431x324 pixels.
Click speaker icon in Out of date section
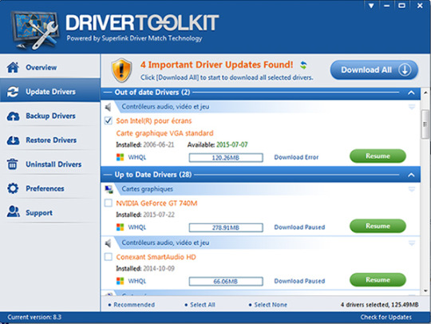[x=108, y=107]
